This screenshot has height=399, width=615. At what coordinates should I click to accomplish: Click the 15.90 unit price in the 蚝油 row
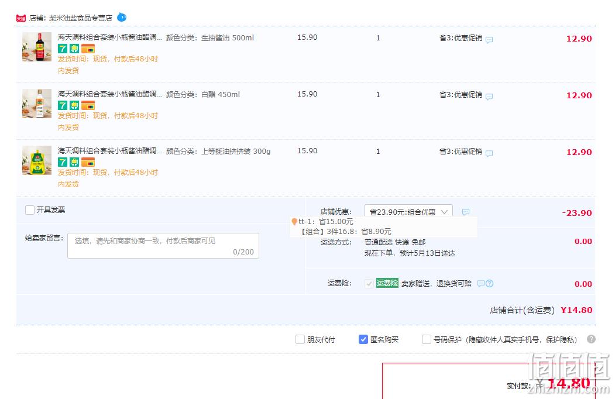click(307, 151)
